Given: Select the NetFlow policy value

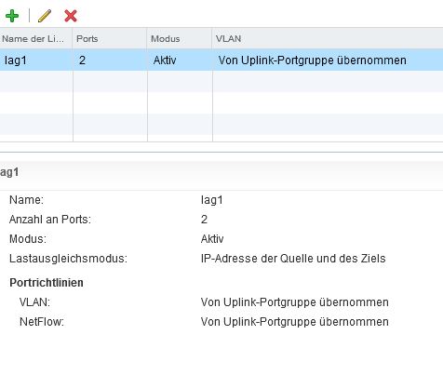Looking at the screenshot, I should tap(295, 322).
